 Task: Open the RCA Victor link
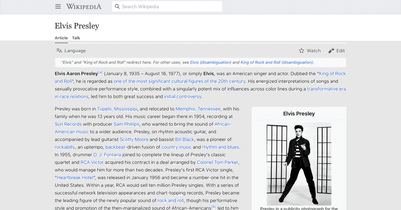(x=92, y=163)
